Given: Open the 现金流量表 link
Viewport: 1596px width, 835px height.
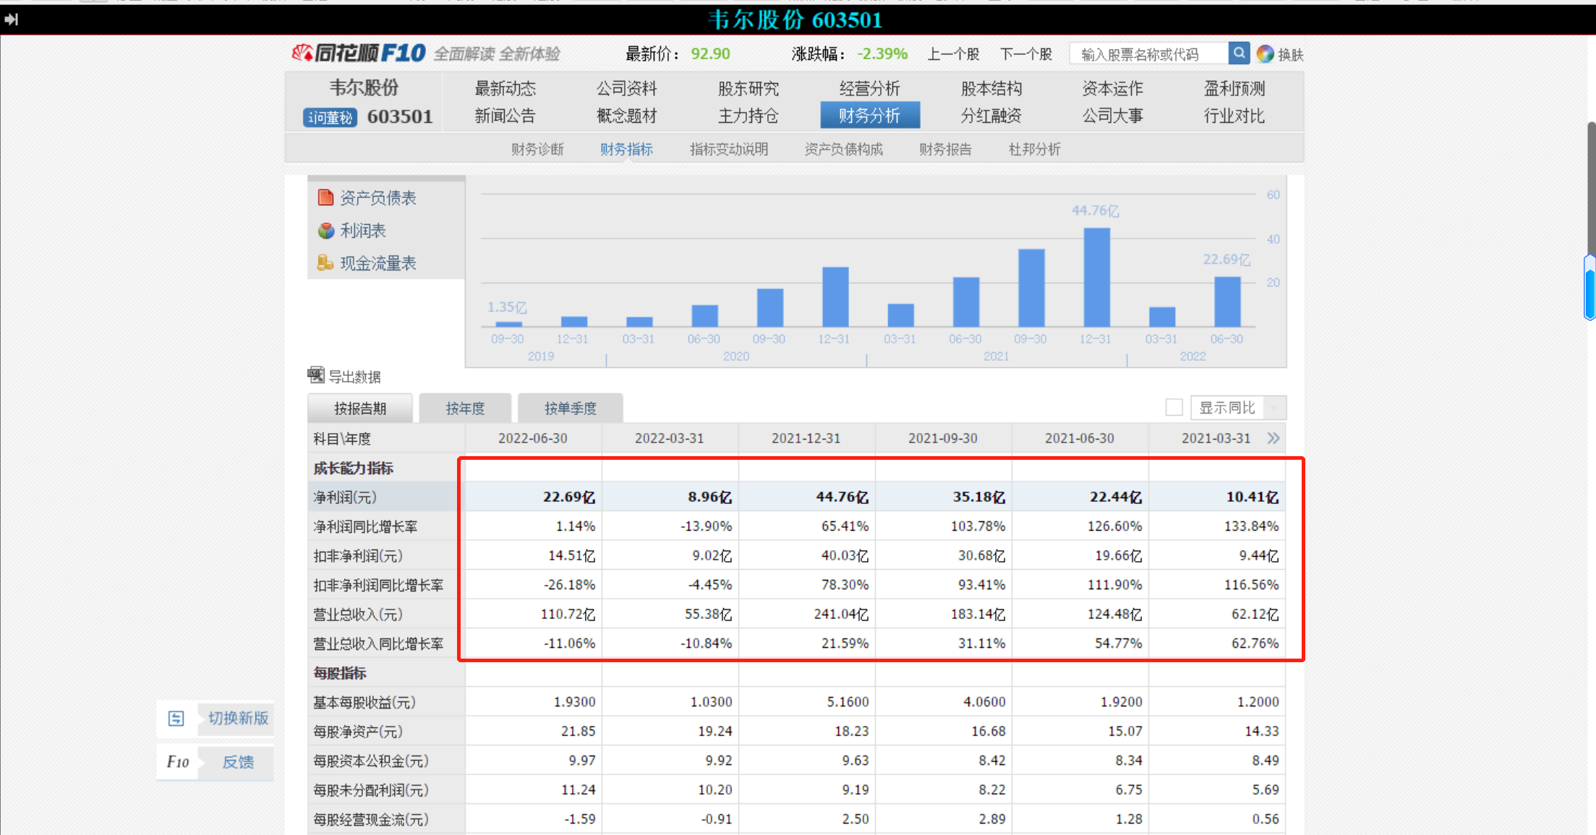Looking at the screenshot, I should click(378, 263).
